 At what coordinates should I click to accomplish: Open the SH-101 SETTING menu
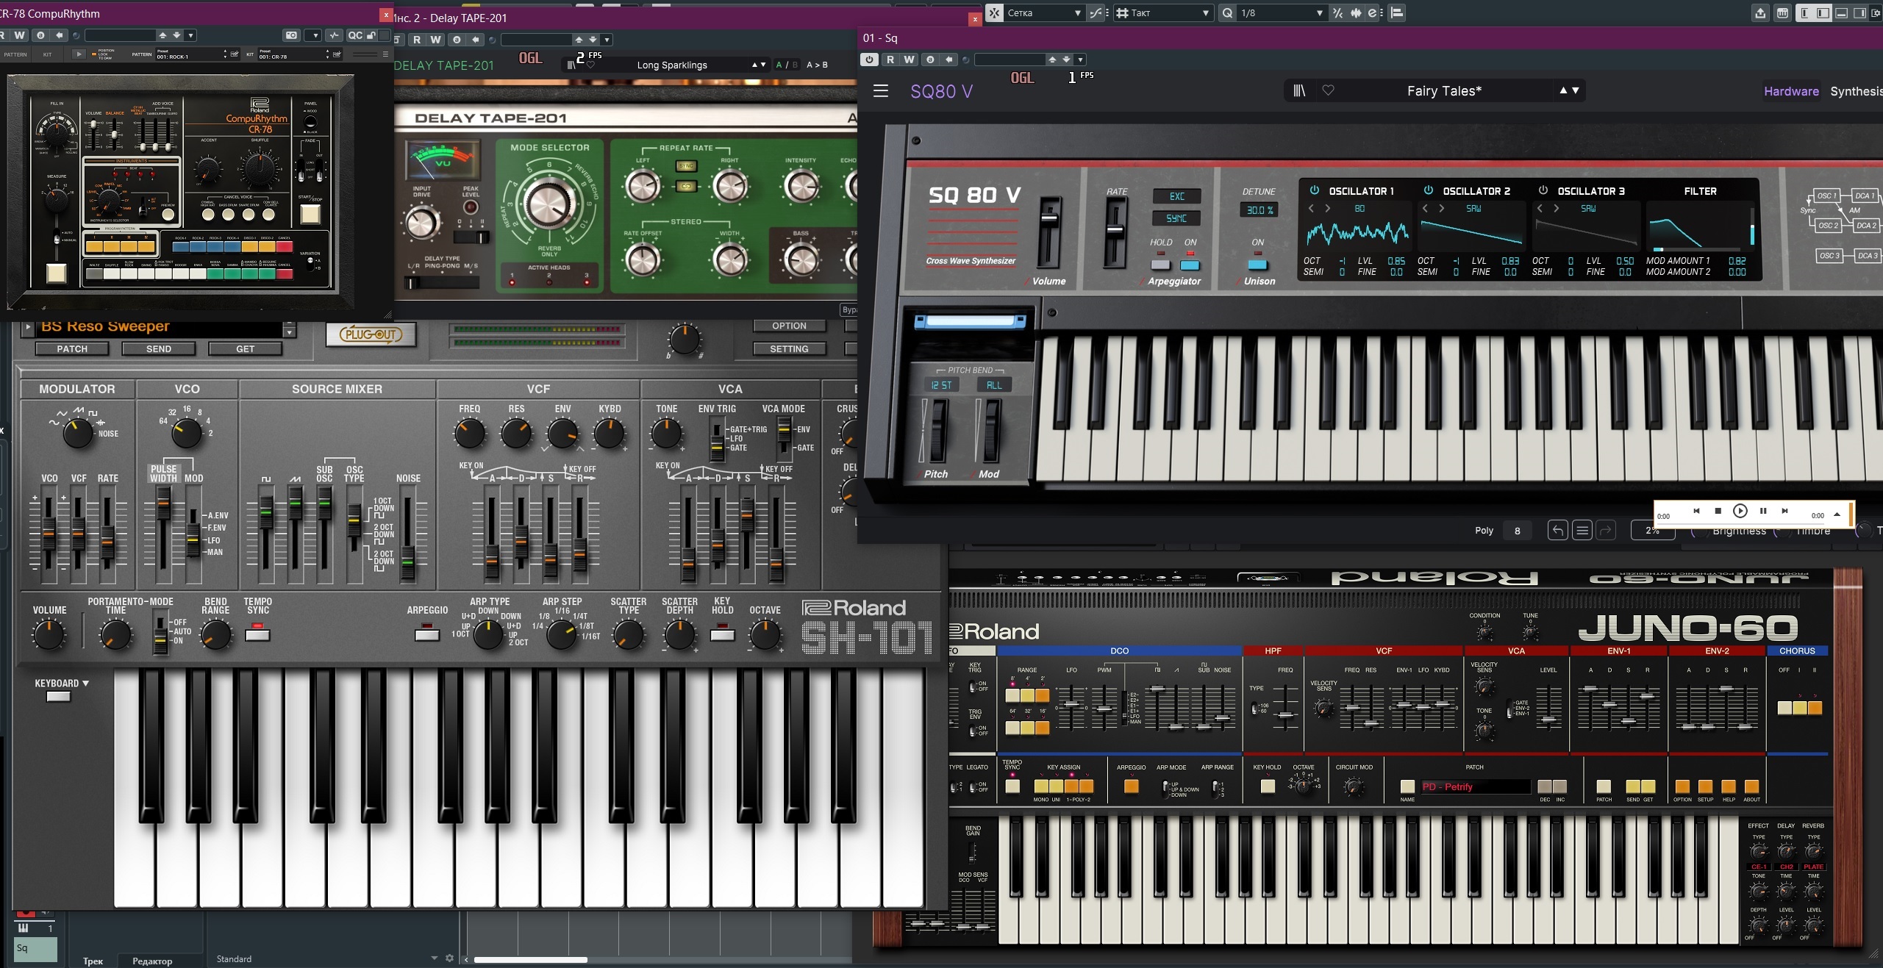tap(789, 349)
